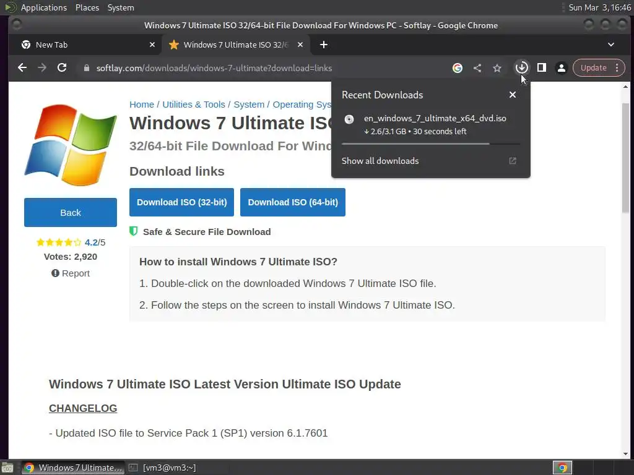The height and width of the screenshot is (475, 634).
Task: Open the Google icon in address bar
Action: [458, 68]
